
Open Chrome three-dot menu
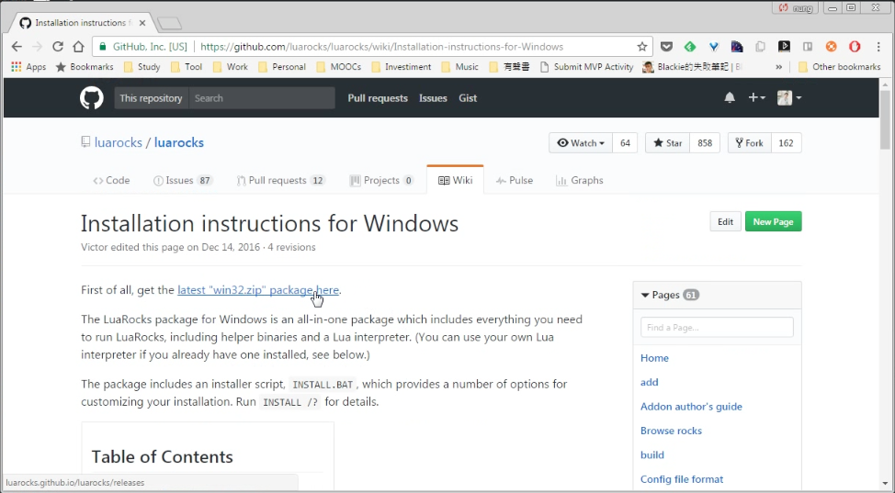point(878,47)
